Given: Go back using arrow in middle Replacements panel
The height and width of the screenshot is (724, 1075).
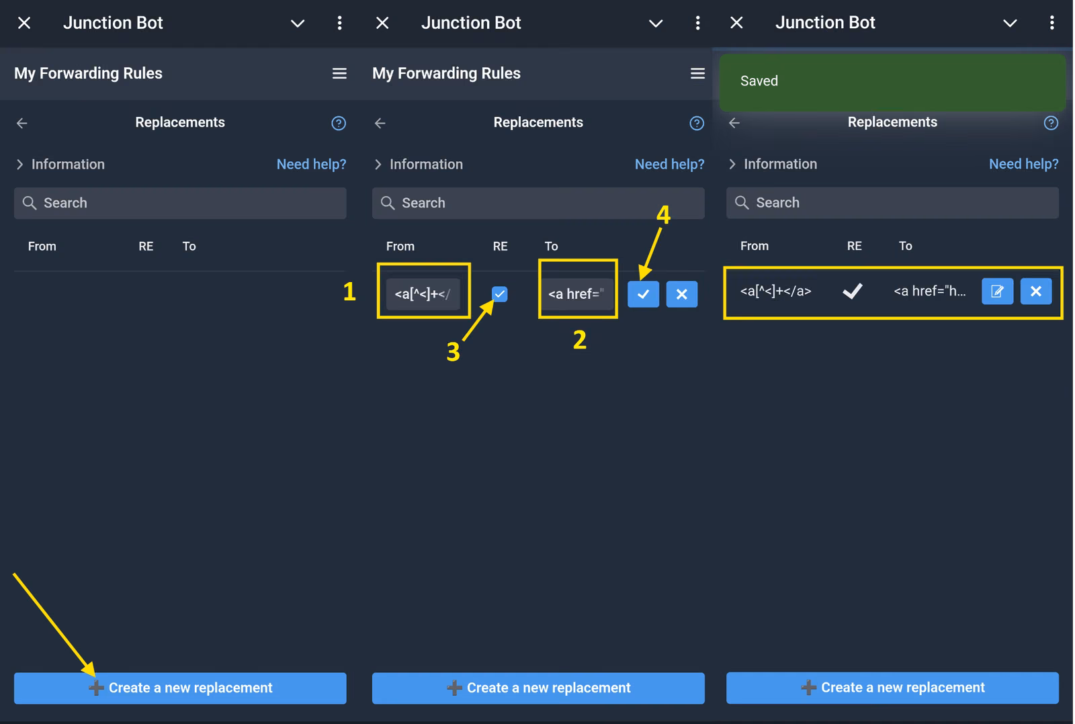Looking at the screenshot, I should [x=380, y=123].
